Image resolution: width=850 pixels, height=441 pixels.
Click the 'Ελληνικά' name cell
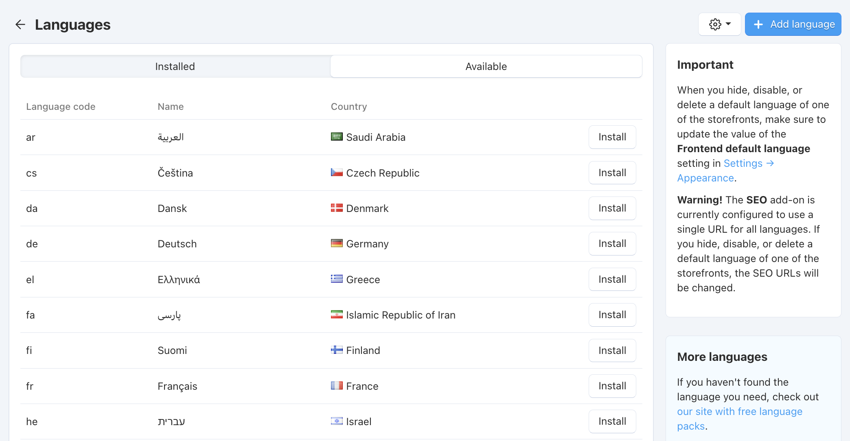179,279
